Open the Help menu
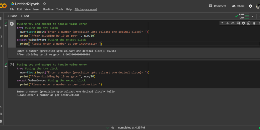Image resolution: width=260 pixels, height=130 pixels. [69, 9]
